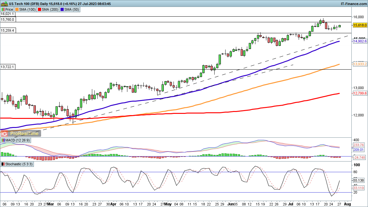Click the 12,000 price axis label
Viewport: 368px width, 207px height.
point(359,115)
